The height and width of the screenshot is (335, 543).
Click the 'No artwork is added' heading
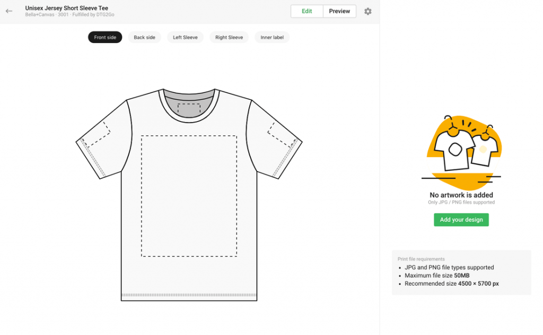461,195
